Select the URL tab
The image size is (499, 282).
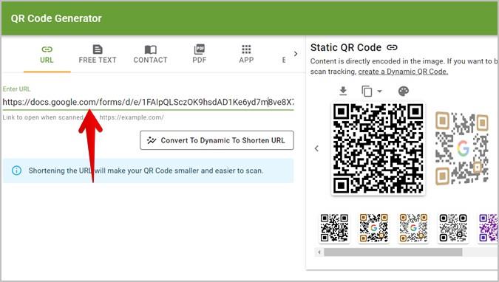click(x=47, y=55)
